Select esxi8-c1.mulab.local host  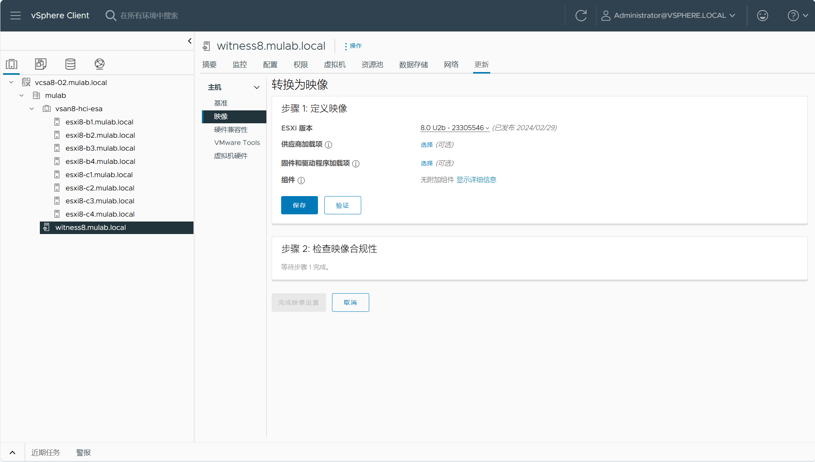click(x=99, y=174)
